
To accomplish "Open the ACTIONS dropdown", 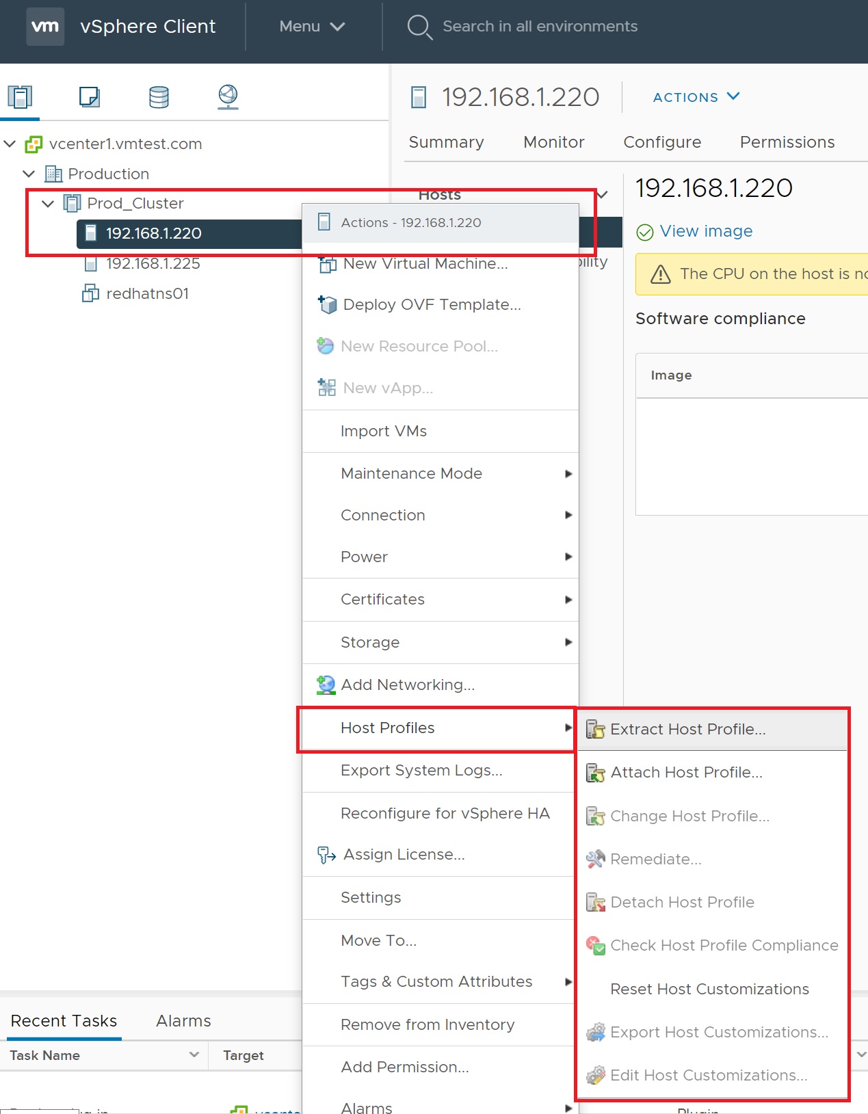I will [x=696, y=97].
